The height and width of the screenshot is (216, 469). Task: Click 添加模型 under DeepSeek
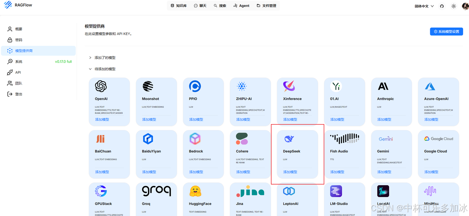click(x=290, y=172)
